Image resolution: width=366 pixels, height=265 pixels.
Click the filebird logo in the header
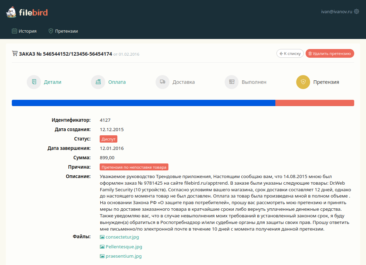(x=27, y=13)
